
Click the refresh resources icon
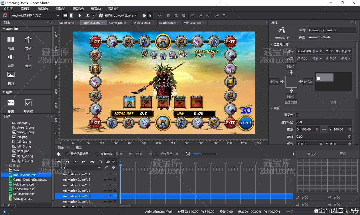(x=9, y=205)
